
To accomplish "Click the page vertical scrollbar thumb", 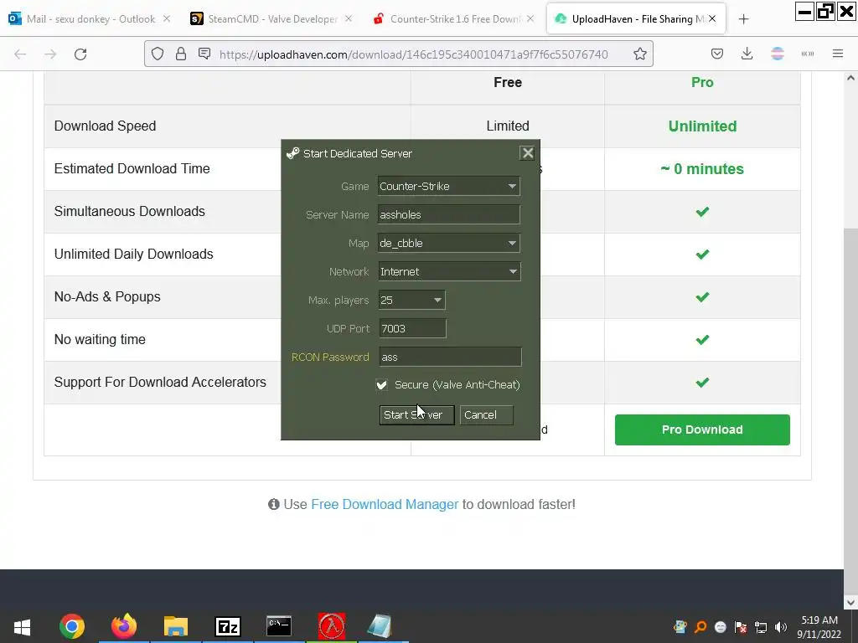I will pyautogui.click(x=850, y=410).
